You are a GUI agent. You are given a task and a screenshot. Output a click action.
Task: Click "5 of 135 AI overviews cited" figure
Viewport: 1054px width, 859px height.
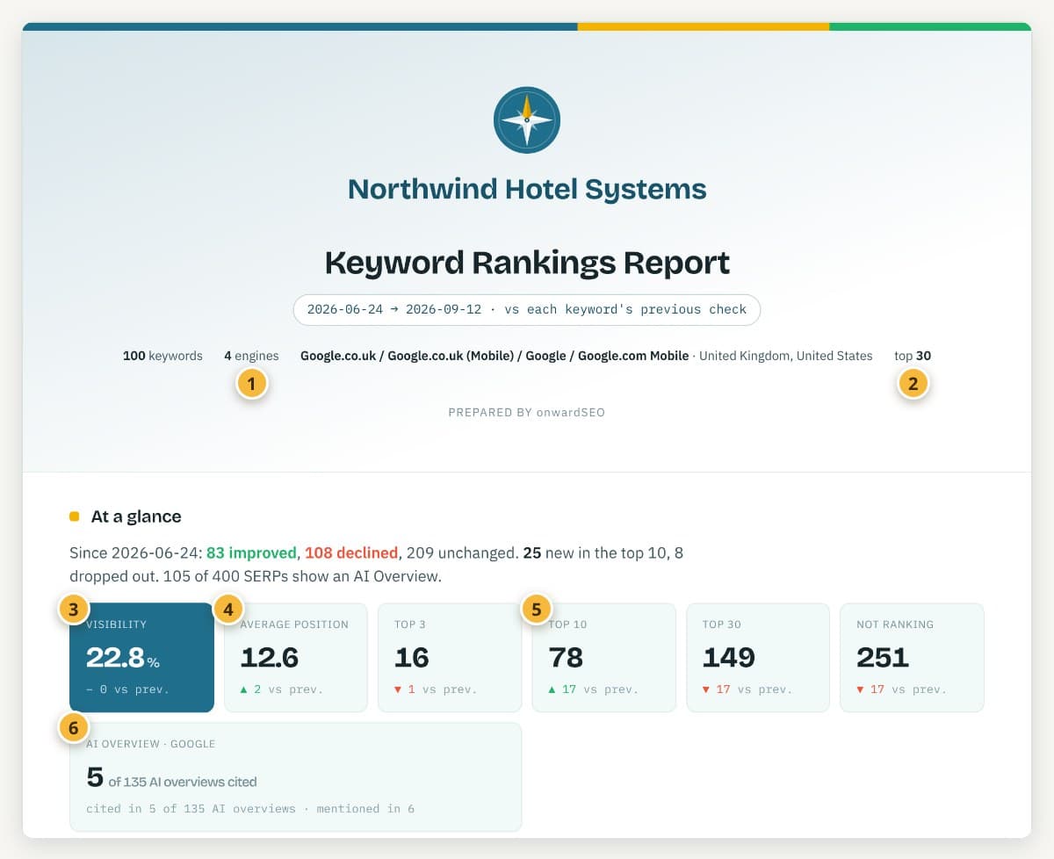tap(172, 778)
